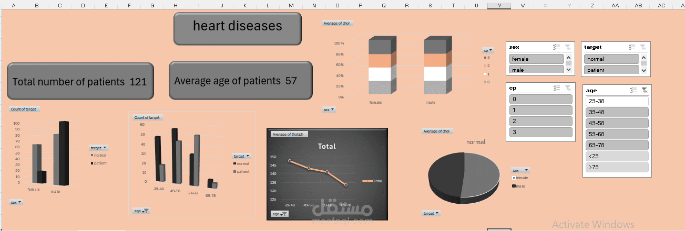
Task: Click the line chart title Total
Action: point(326,146)
